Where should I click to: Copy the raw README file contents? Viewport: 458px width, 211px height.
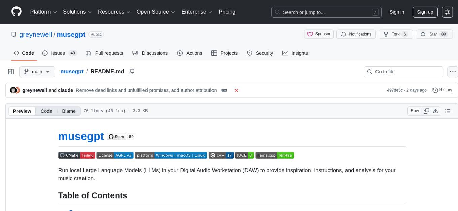pos(426,111)
